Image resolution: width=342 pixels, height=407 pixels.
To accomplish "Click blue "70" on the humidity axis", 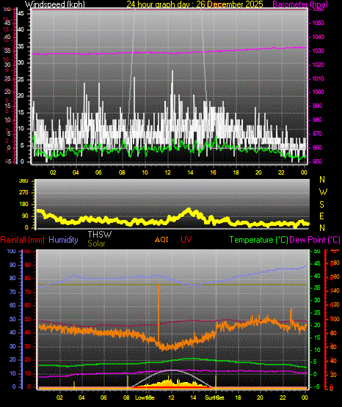I will click(x=12, y=293).
